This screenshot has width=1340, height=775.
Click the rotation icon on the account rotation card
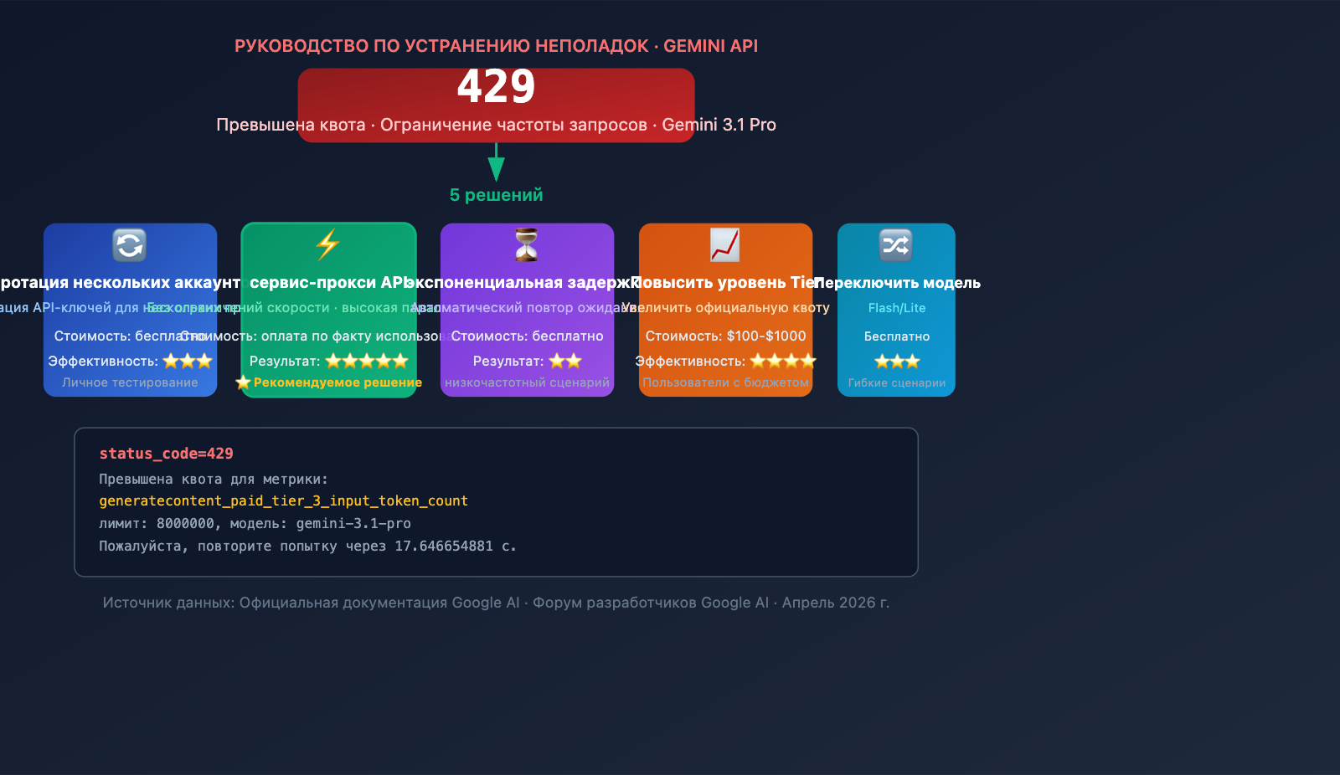[130, 245]
